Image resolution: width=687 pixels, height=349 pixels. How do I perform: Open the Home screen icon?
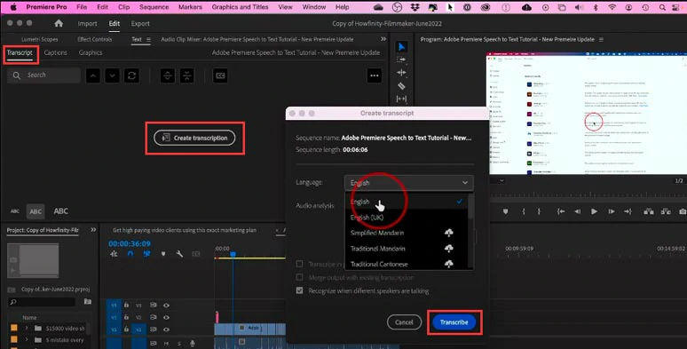pos(59,23)
